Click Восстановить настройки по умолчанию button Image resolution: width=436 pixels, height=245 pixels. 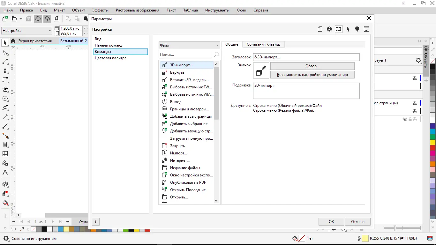[312, 75]
